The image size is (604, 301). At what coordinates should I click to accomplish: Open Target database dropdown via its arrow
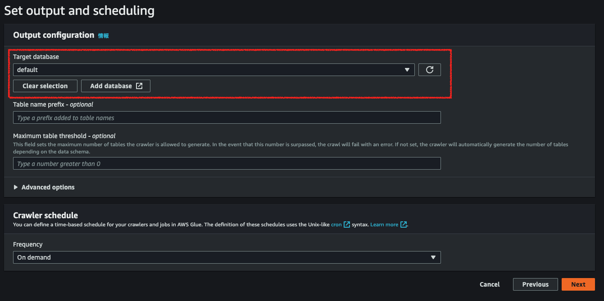(407, 70)
